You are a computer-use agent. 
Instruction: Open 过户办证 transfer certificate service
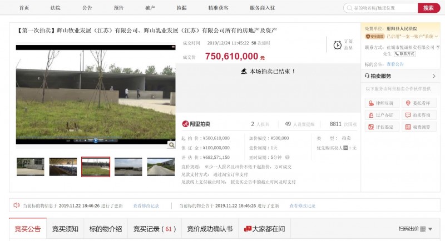382,115
